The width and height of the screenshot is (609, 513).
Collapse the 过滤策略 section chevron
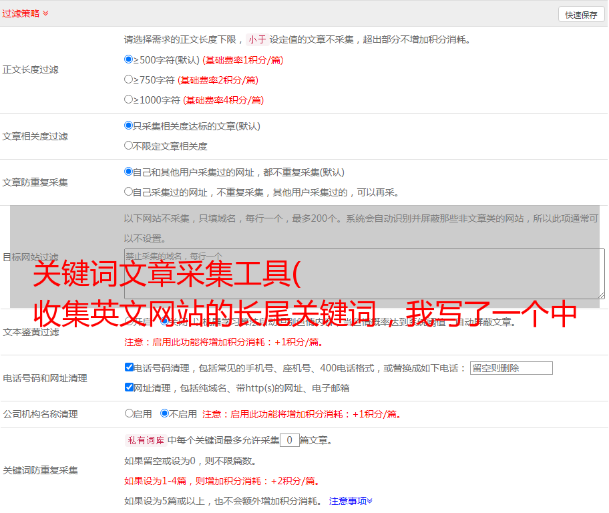[45, 13]
